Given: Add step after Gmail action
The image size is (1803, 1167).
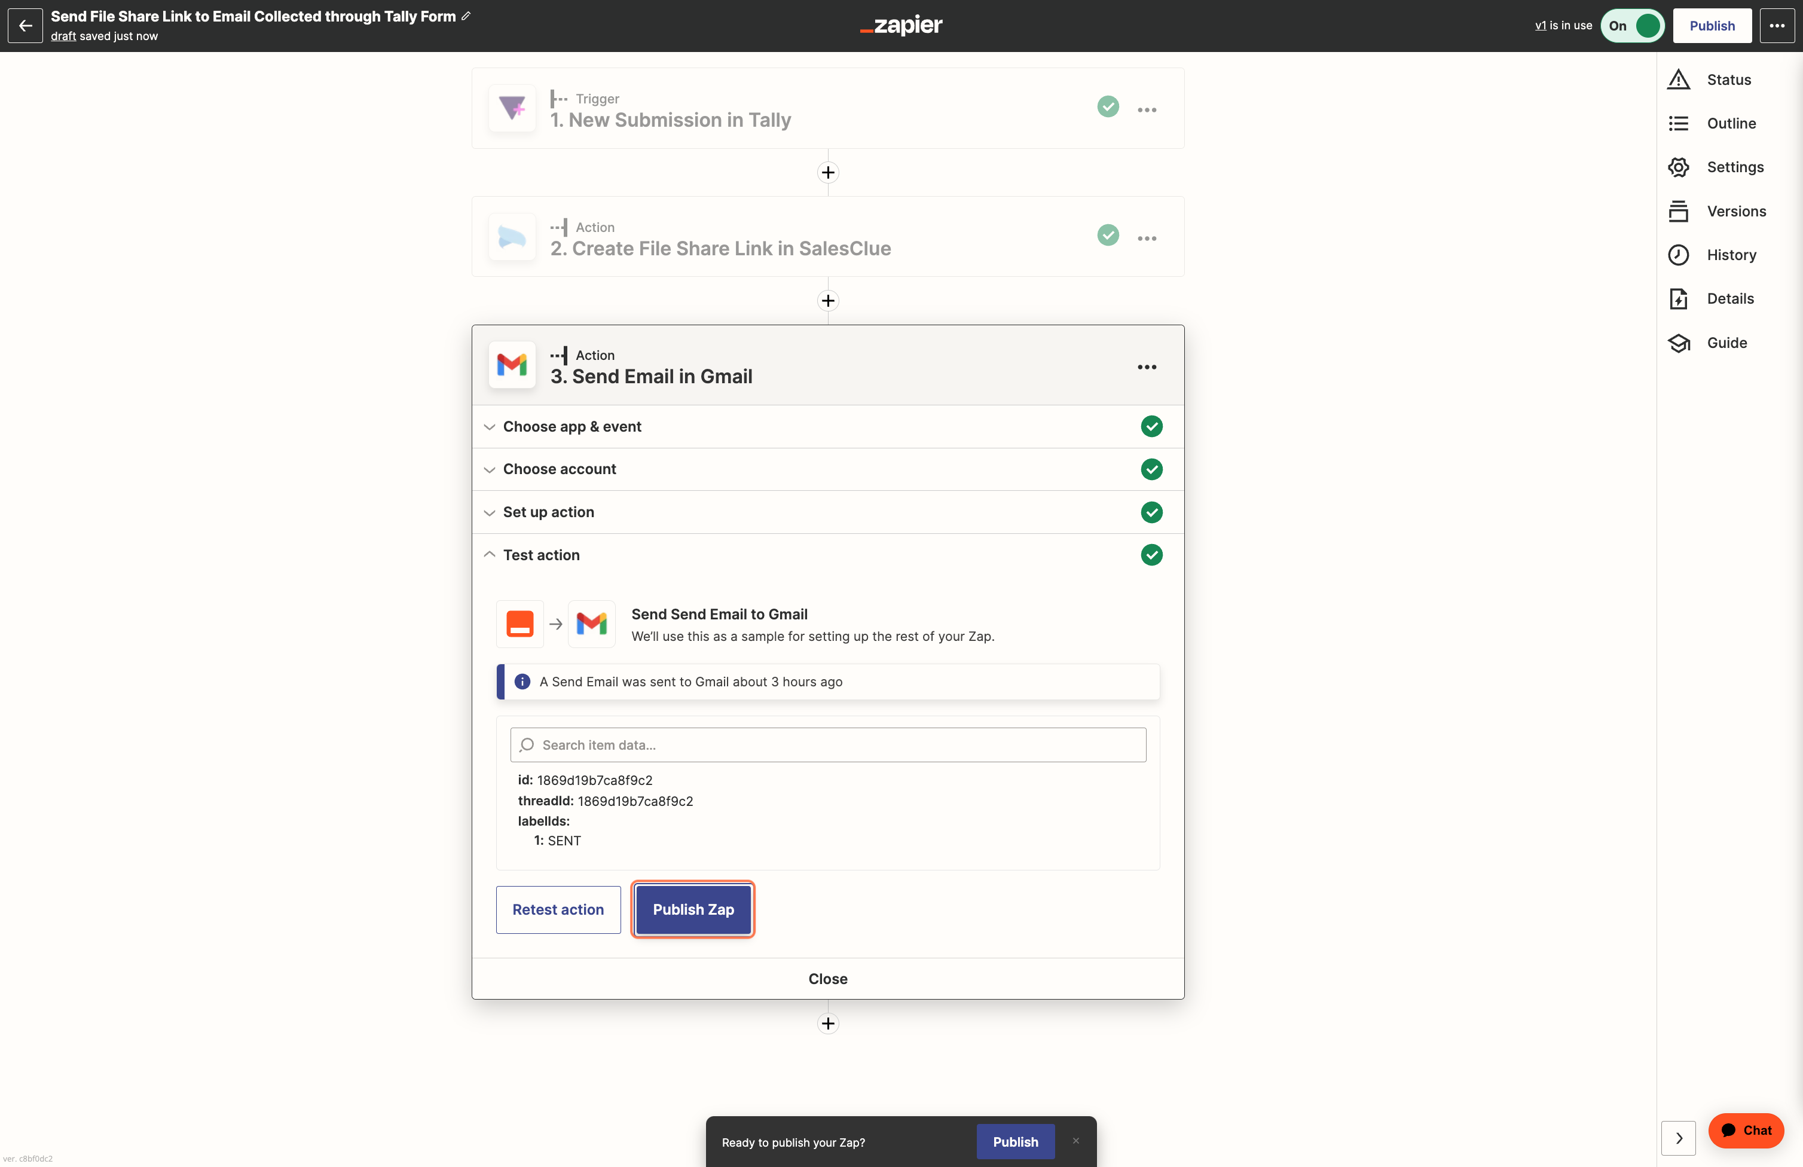Looking at the screenshot, I should [828, 1024].
